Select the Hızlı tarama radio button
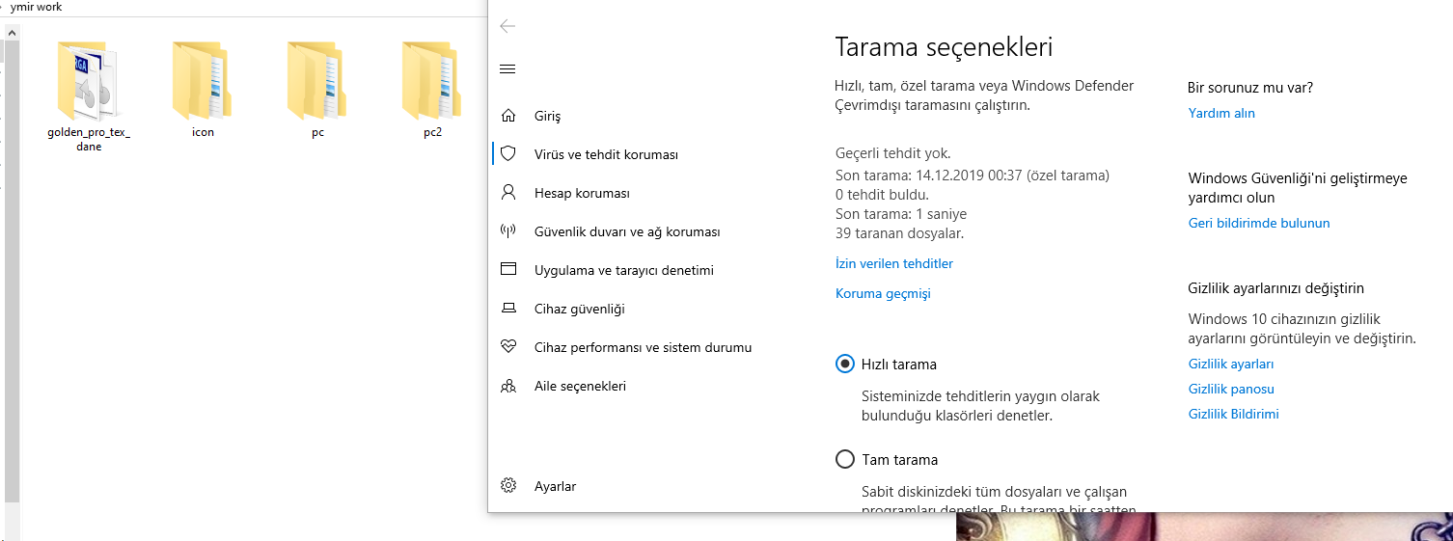This screenshot has width=1453, height=541. point(845,365)
